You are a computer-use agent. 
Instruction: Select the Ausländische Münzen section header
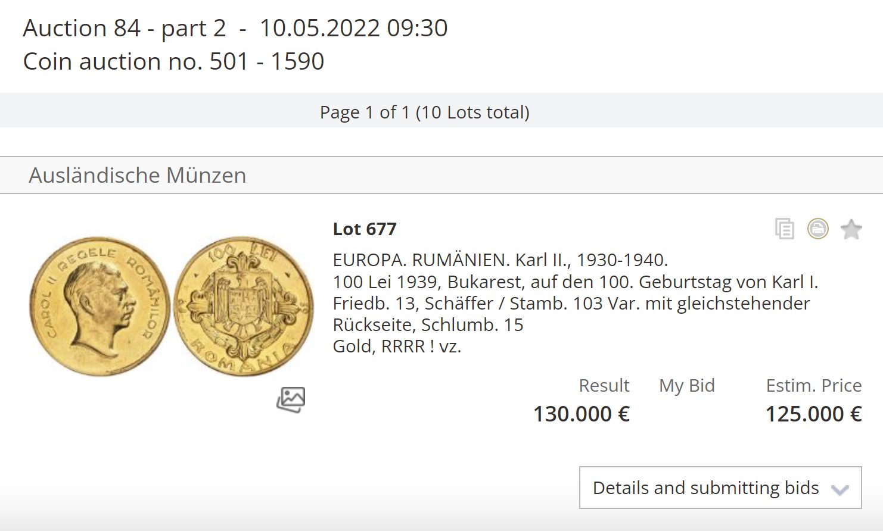point(137,176)
